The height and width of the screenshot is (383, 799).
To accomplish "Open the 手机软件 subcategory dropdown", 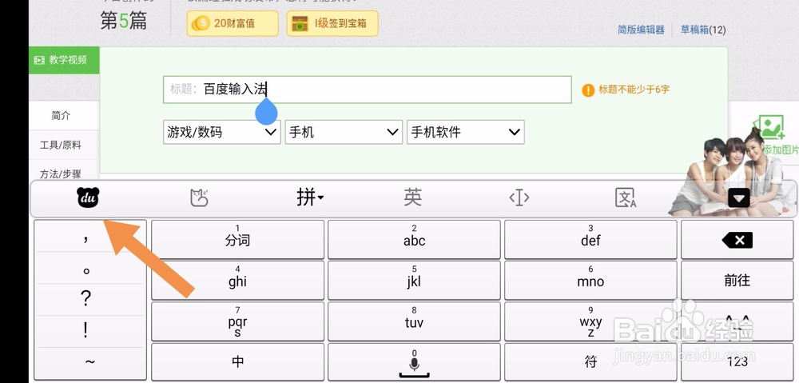I will click(x=465, y=132).
